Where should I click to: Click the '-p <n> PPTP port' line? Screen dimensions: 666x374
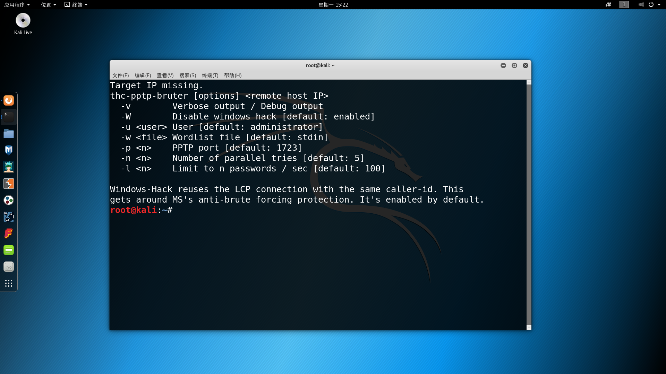(211, 148)
